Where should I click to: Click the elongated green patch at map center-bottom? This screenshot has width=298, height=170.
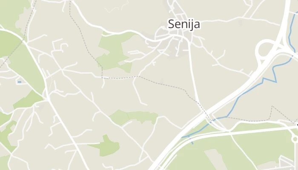[134, 117]
